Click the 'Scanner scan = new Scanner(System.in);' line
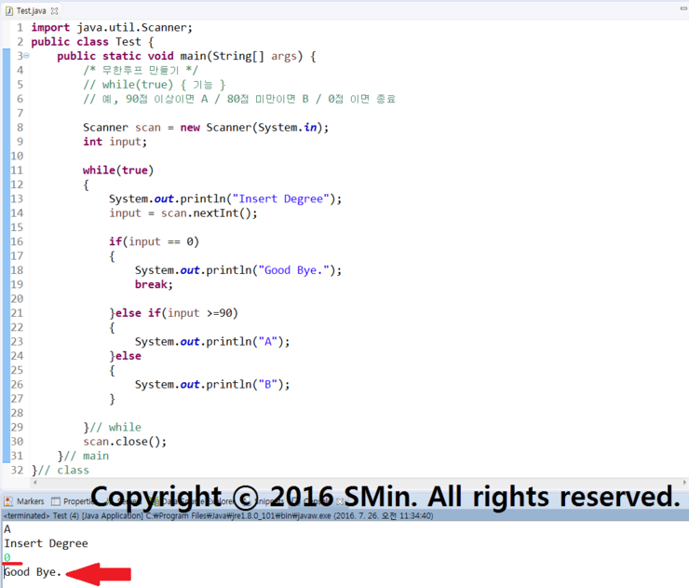This screenshot has width=689, height=588. point(206,128)
